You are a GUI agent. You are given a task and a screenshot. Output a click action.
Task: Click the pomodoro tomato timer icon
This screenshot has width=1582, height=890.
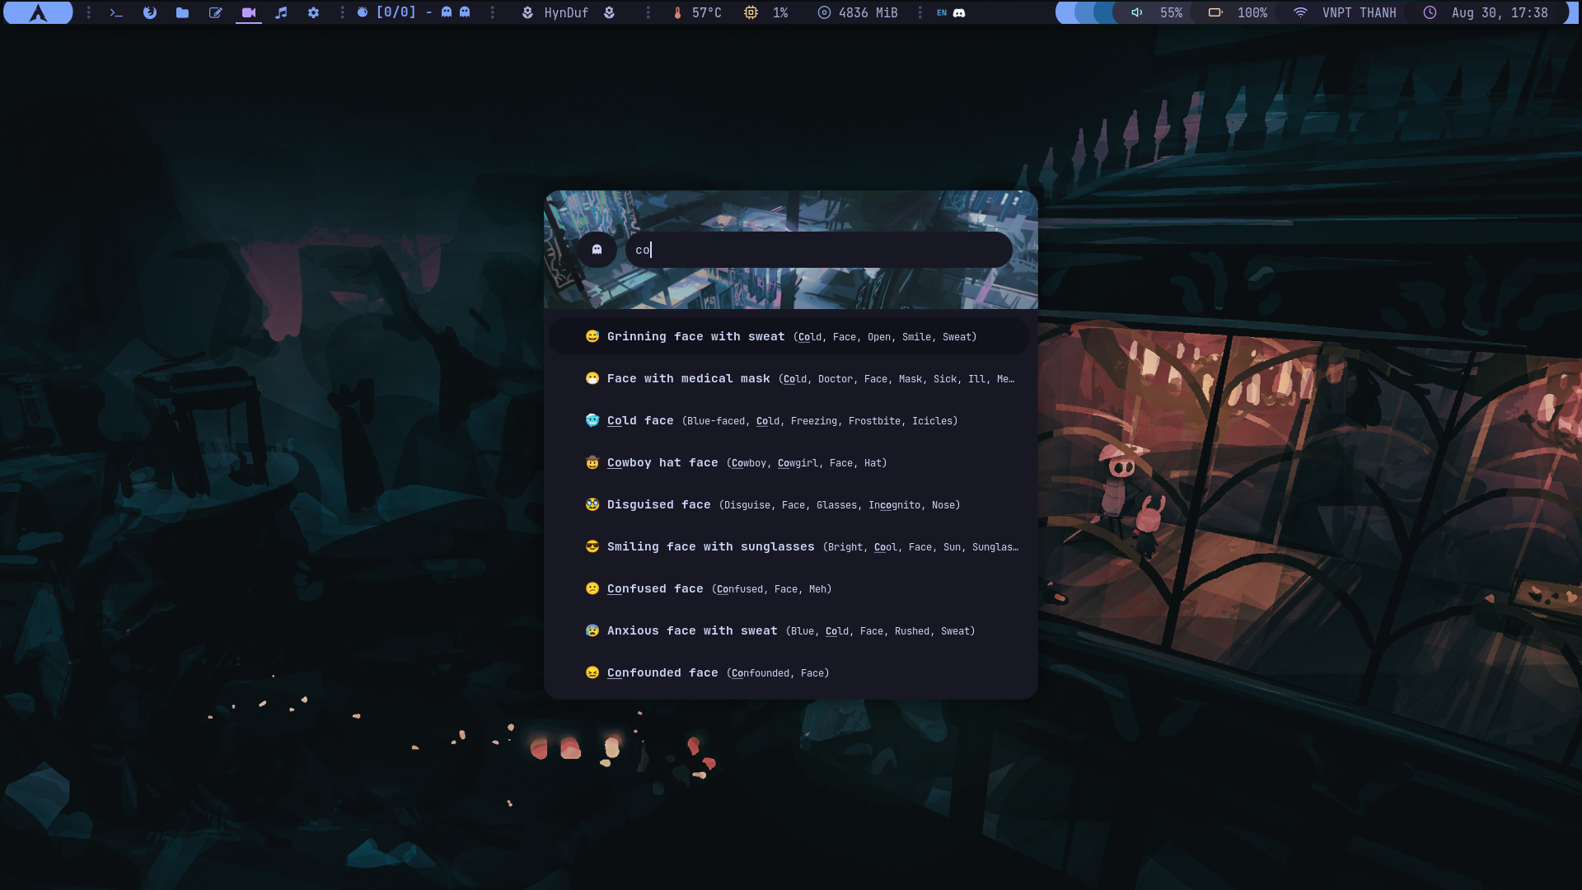[363, 12]
